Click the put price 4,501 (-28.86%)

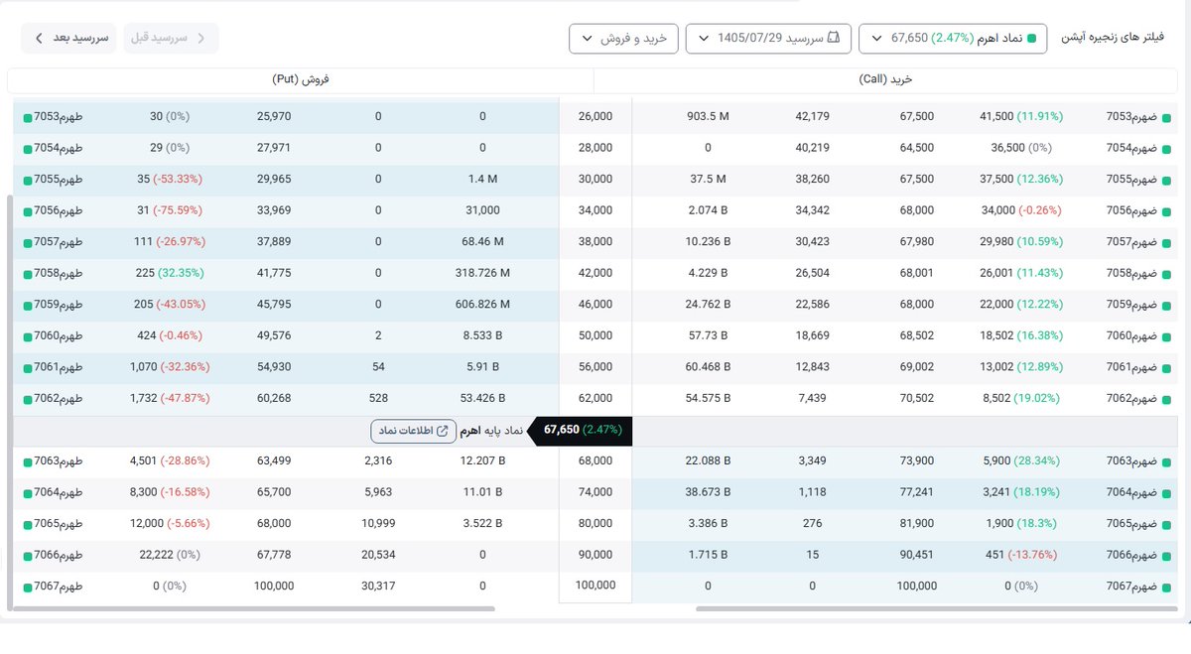point(169,460)
